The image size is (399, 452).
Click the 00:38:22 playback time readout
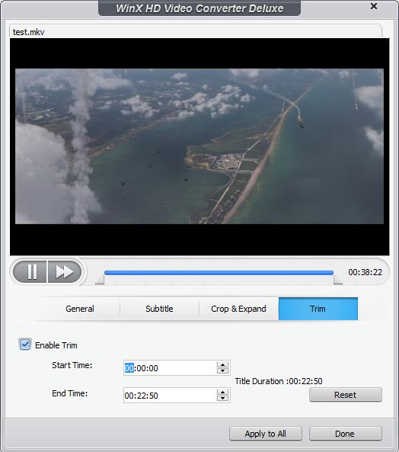[x=365, y=272]
